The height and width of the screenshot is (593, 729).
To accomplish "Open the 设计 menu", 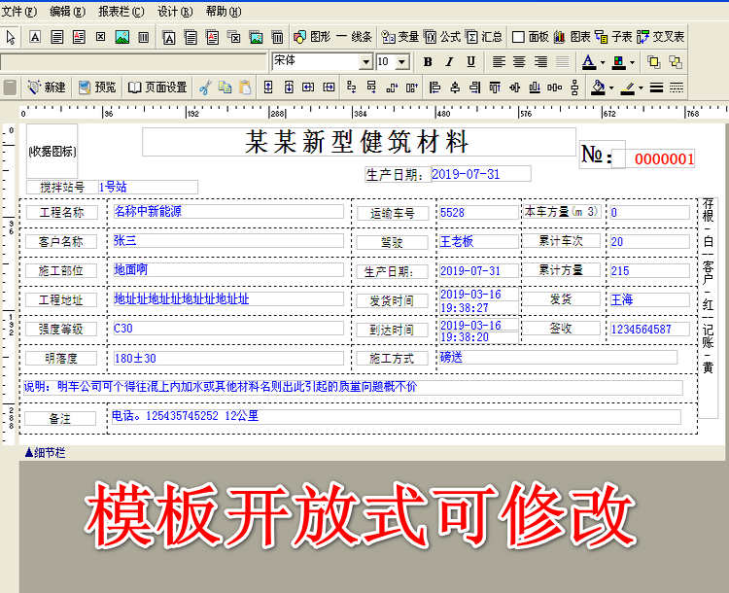I will coord(175,11).
